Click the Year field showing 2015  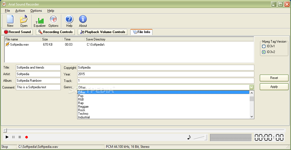(x=166, y=74)
